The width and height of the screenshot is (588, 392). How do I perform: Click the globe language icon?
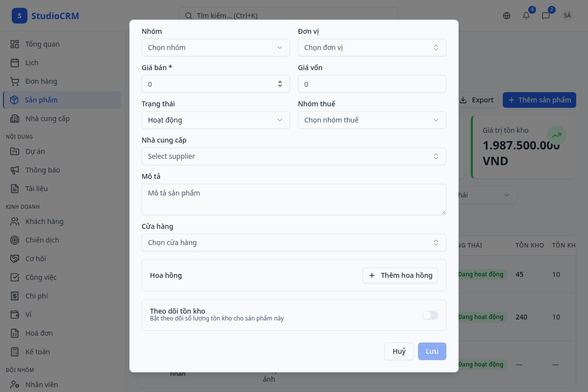point(507,16)
